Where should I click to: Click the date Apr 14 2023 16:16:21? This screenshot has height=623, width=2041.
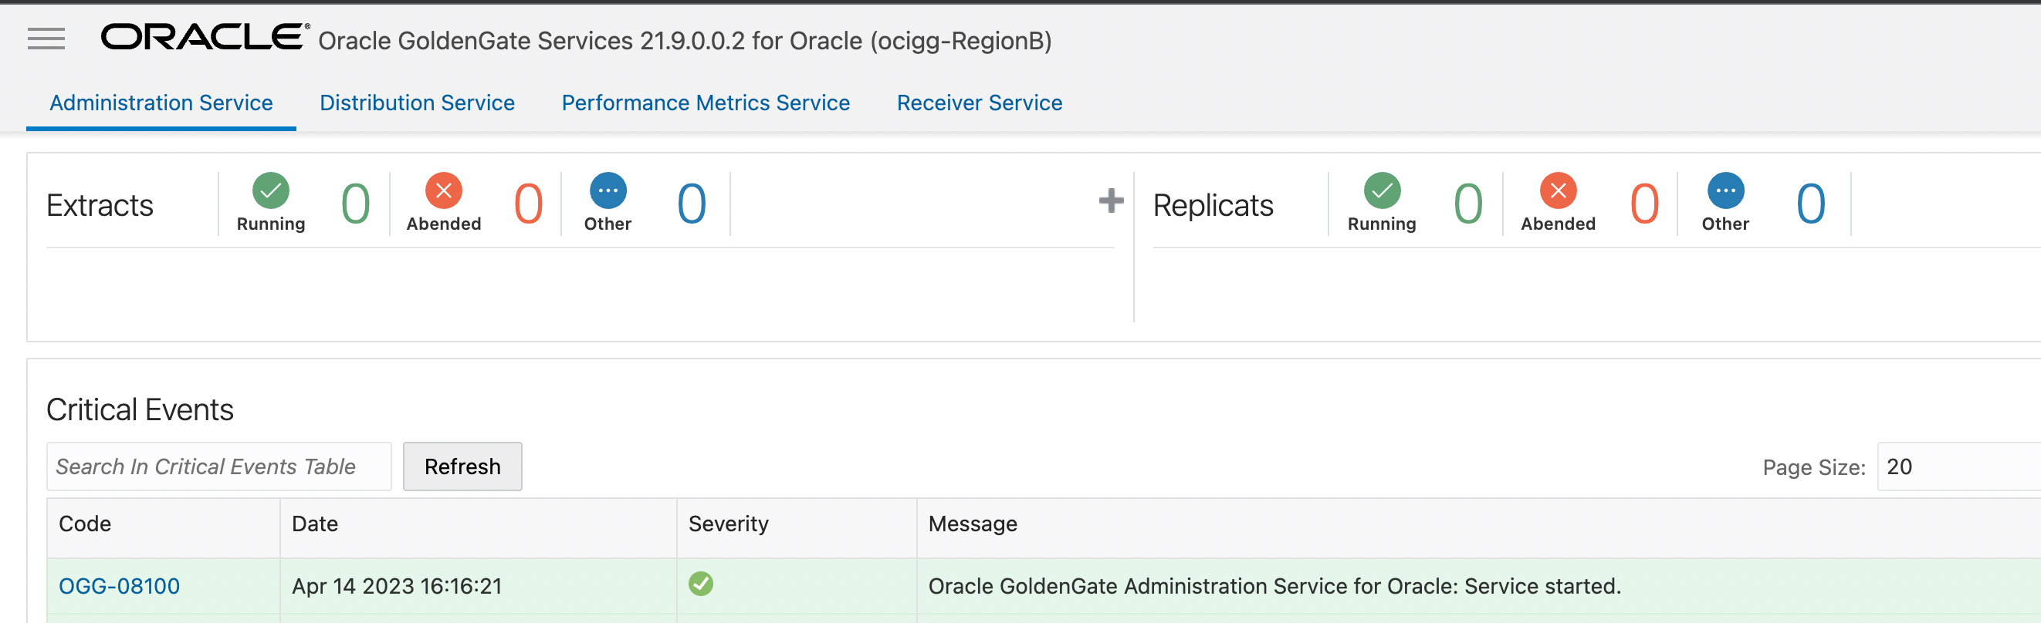(397, 586)
